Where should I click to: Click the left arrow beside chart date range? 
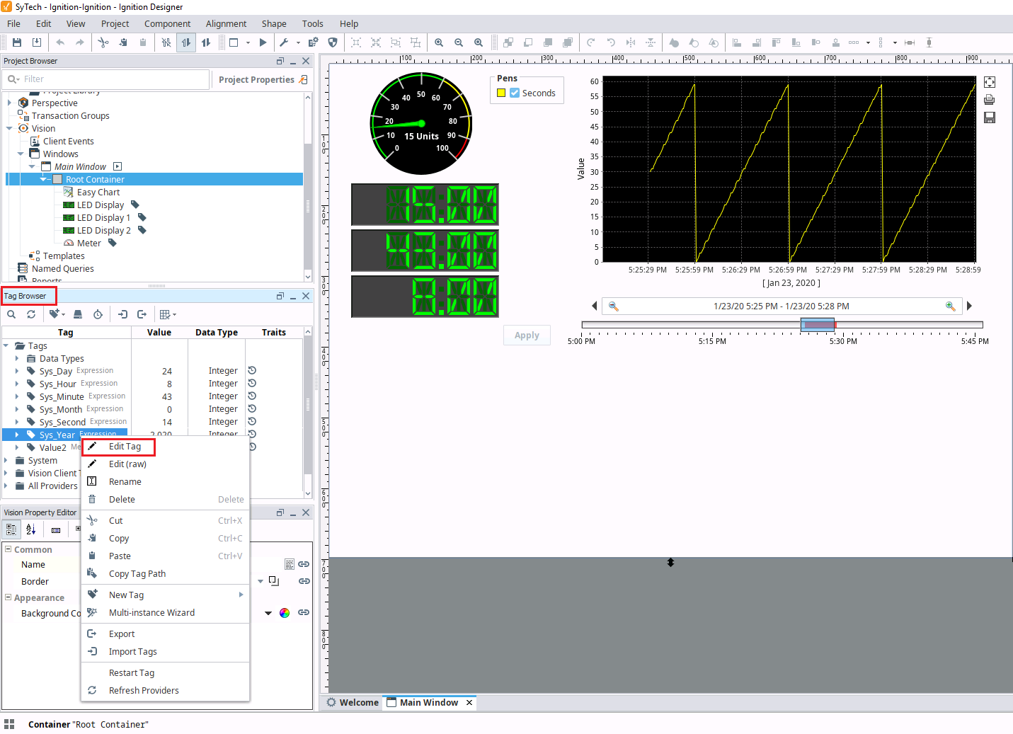595,306
